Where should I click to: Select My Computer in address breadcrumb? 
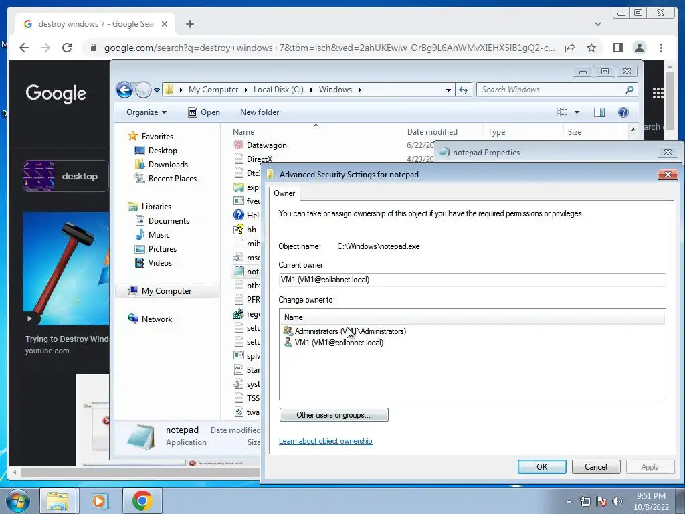(x=213, y=90)
